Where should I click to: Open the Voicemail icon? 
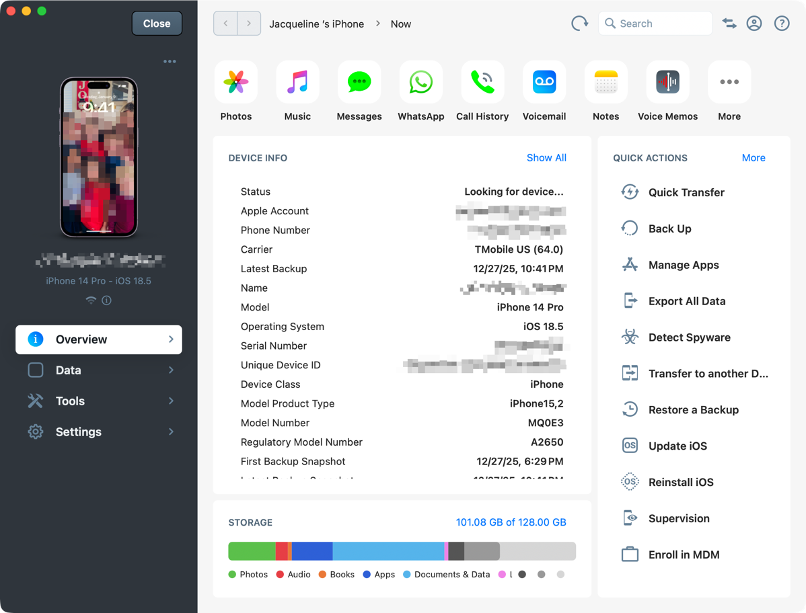(544, 83)
